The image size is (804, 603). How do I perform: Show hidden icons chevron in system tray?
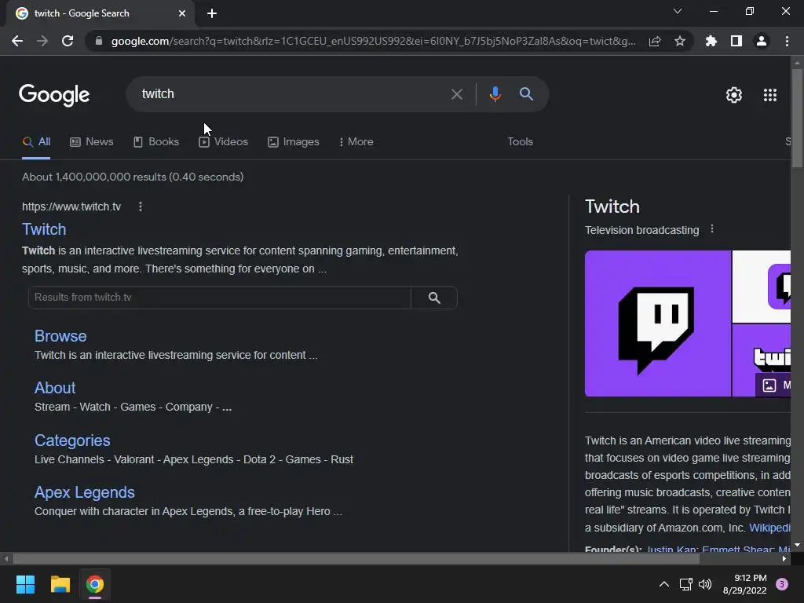coord(664,584)
